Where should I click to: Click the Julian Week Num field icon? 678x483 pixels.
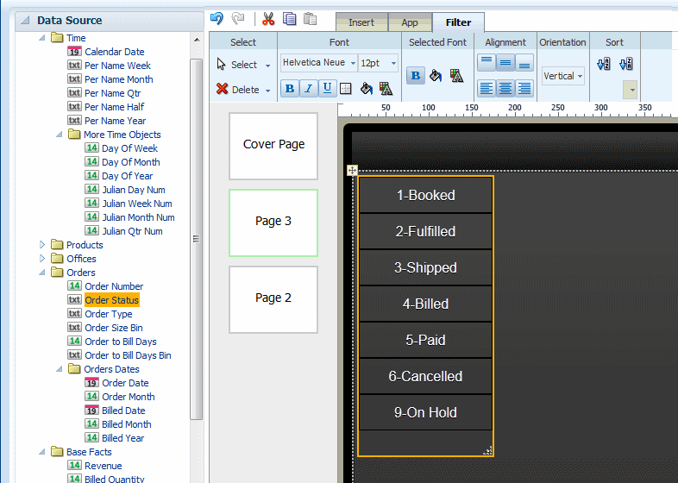[91, 204]
